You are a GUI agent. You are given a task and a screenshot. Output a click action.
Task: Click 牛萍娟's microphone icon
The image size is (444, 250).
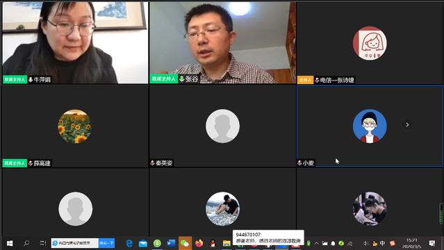(31, 80)
